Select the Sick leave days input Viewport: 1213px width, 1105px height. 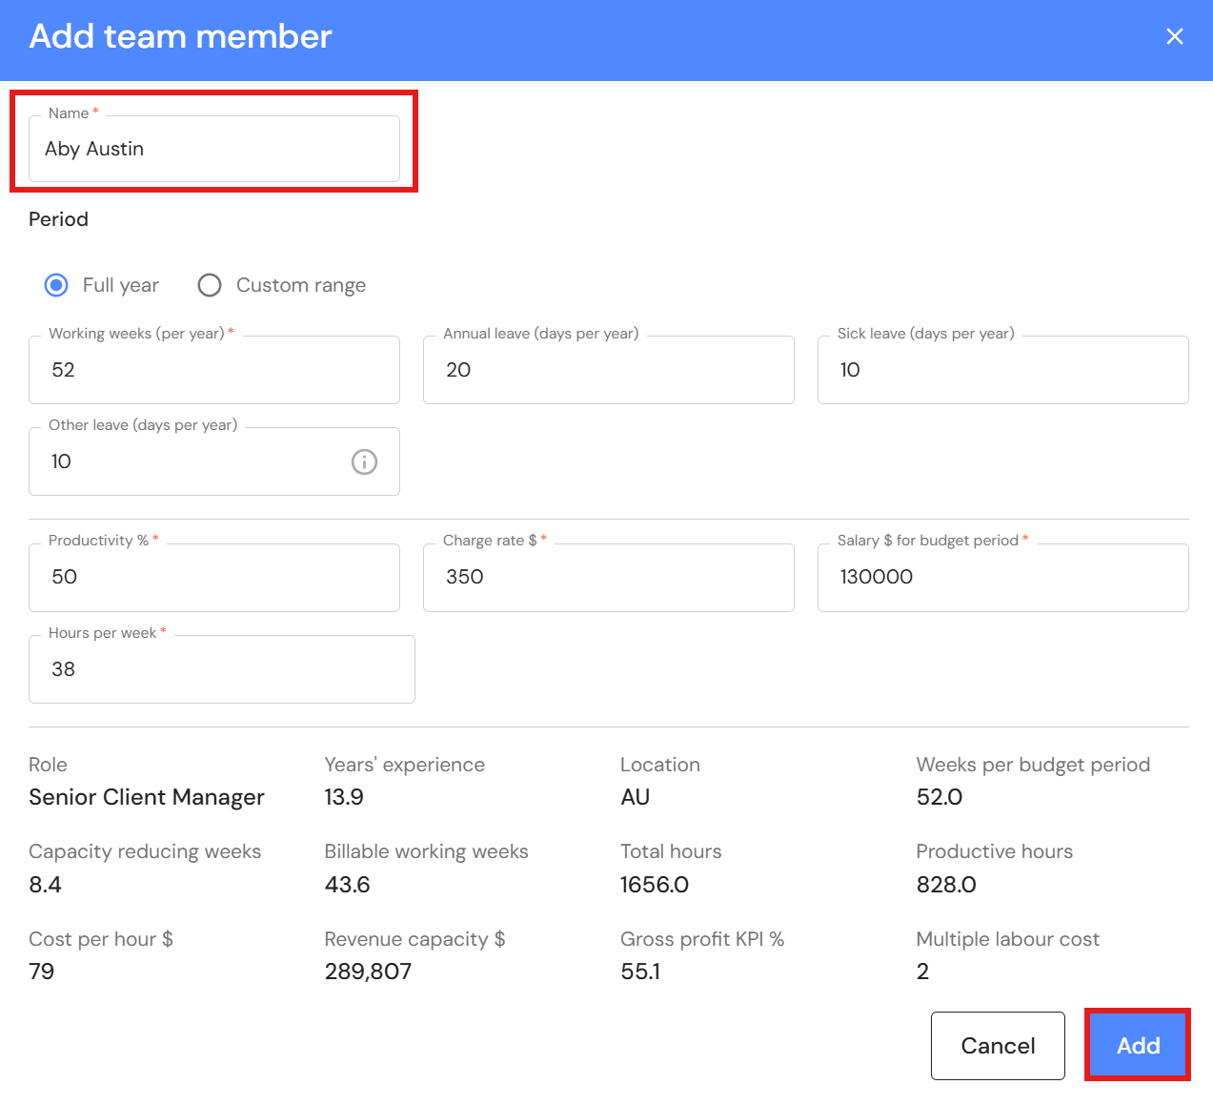point(1002,370)
